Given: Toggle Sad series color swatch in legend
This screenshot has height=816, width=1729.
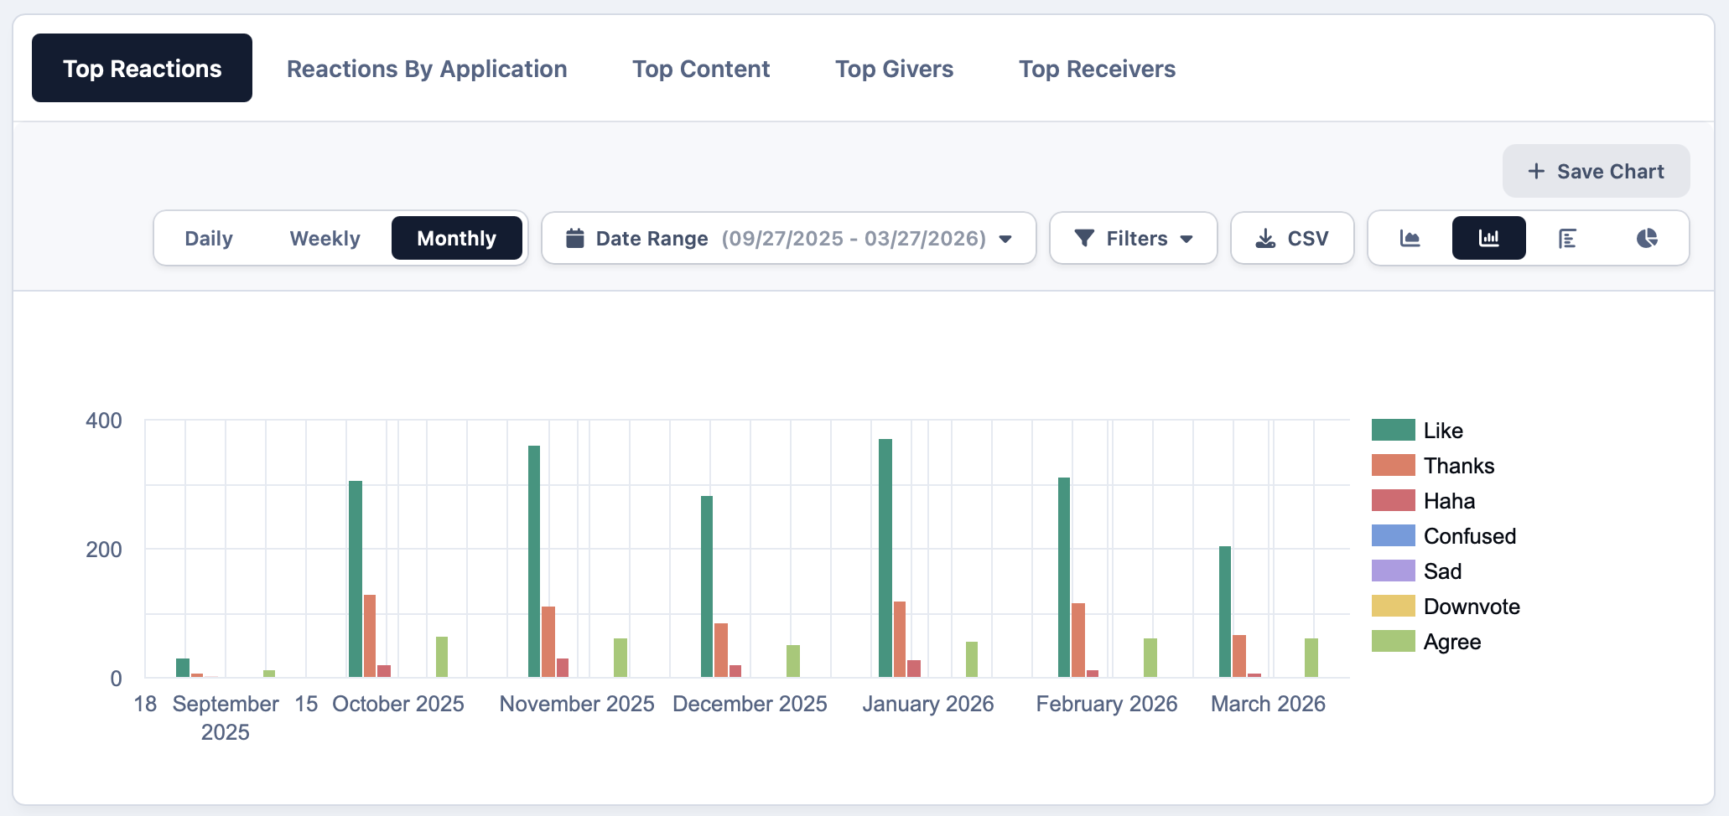Looking at the screenshot, I should (1393, 571).
